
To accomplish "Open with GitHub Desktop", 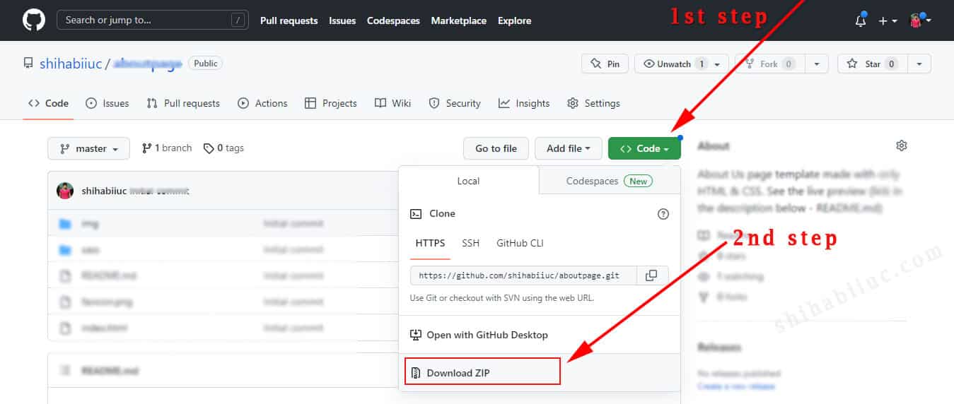I will [x=479, y=335].
